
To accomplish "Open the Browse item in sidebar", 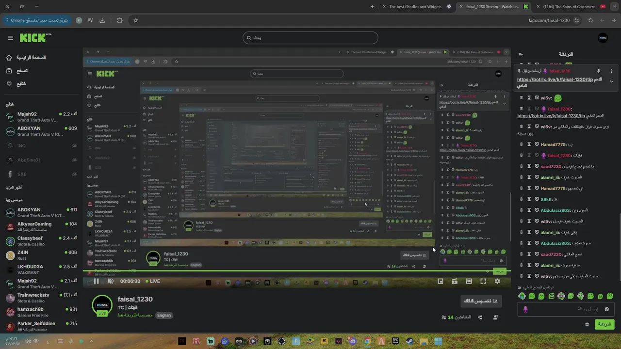I will 17,71.
